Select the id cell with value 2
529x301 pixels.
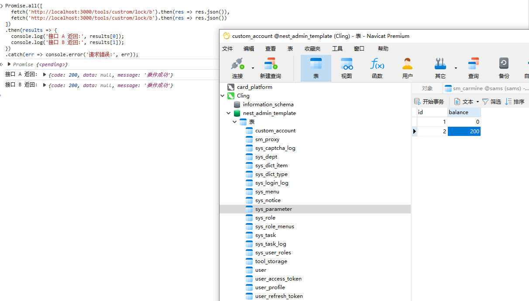click(x=432, y=131)
